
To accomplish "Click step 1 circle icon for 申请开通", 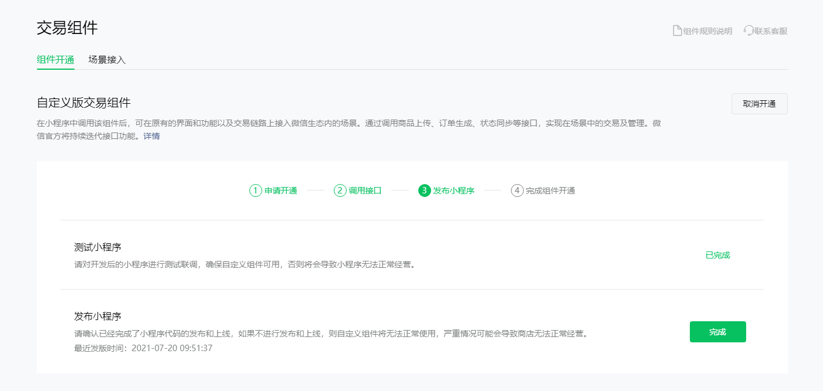I will 255,191.
